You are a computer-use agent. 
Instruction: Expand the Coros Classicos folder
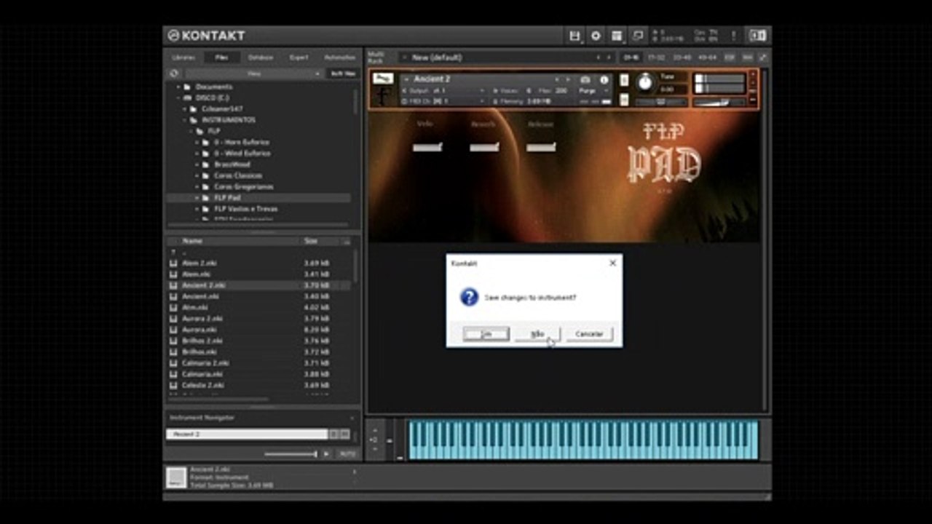point(198,175)
